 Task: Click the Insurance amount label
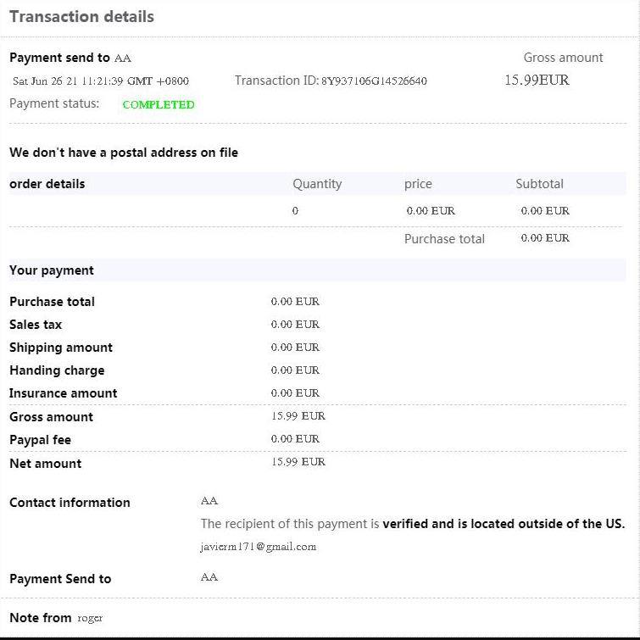[64, 393]
